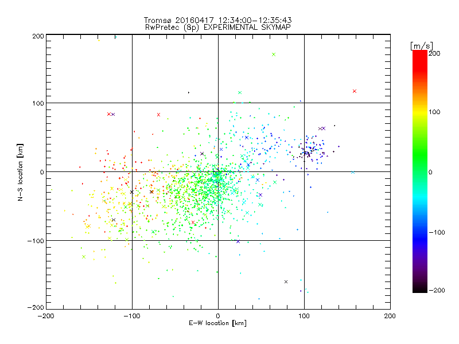The width and height of the screenshot is (459, 344).
Task: Click the x-axis tick label 200
Action: (390, 316)
